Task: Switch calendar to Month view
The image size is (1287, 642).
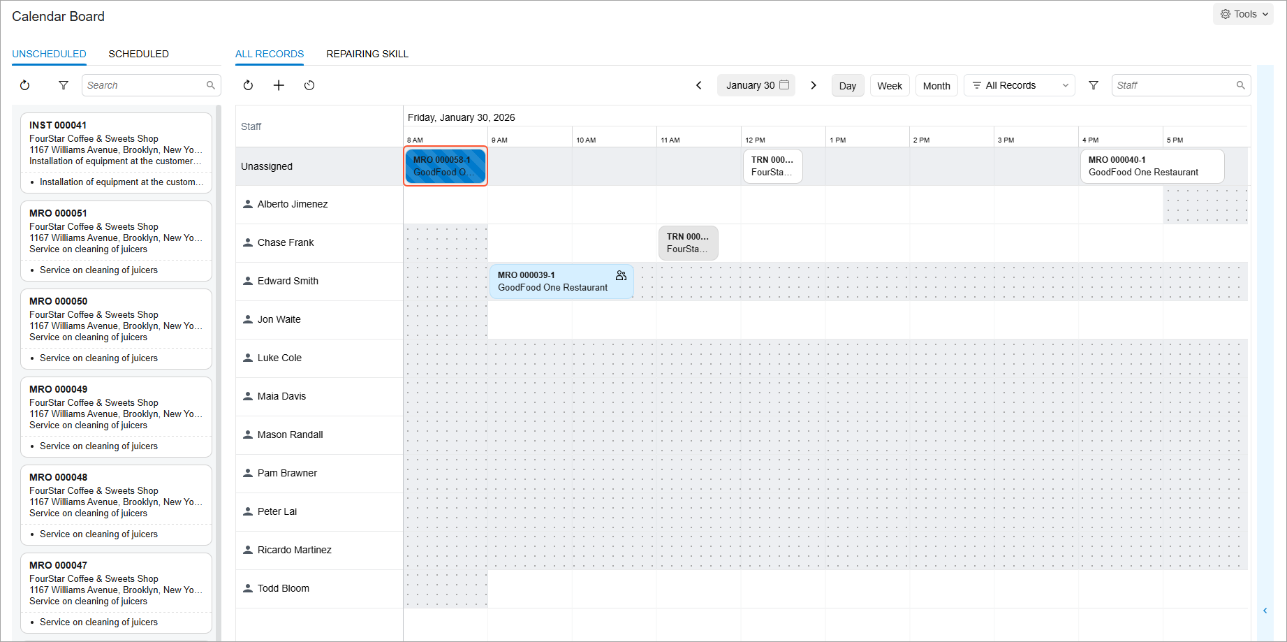Action: [936, 85]
